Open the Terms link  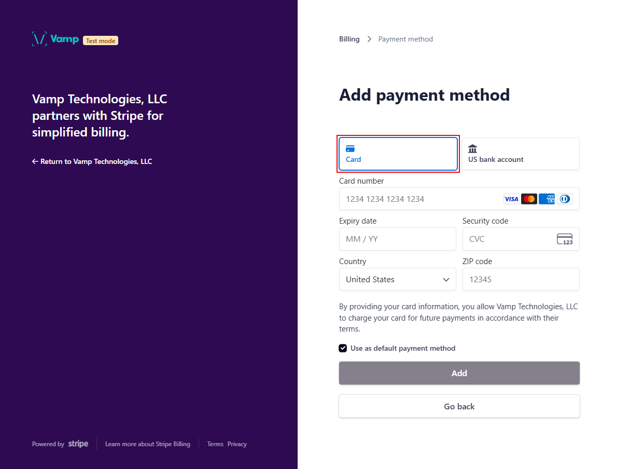(215, 444)
